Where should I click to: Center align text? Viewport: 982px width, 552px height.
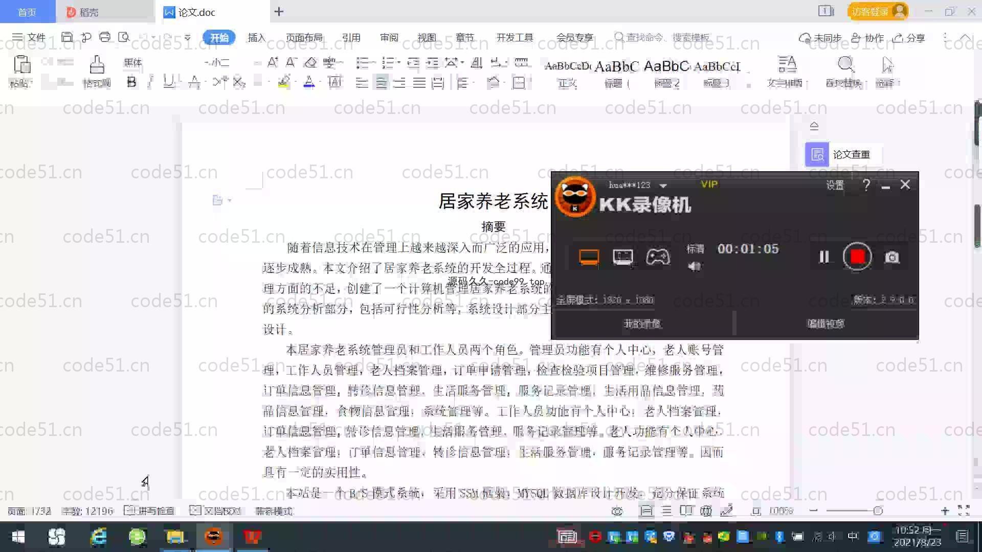point(381,82)
